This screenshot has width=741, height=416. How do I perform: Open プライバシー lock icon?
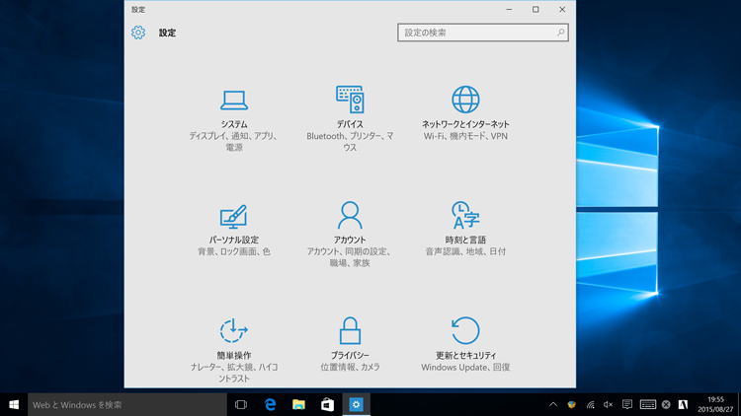click(350, 330)
